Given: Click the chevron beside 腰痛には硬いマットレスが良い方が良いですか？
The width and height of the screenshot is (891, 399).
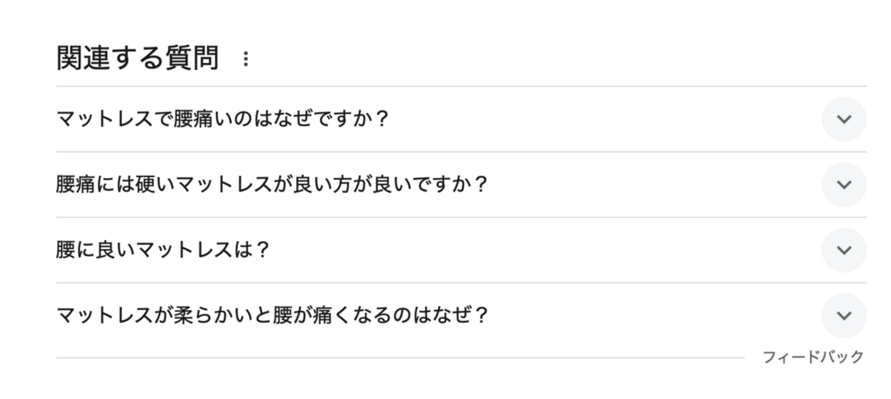Looking at the screenshot, I should pos(844,185).
